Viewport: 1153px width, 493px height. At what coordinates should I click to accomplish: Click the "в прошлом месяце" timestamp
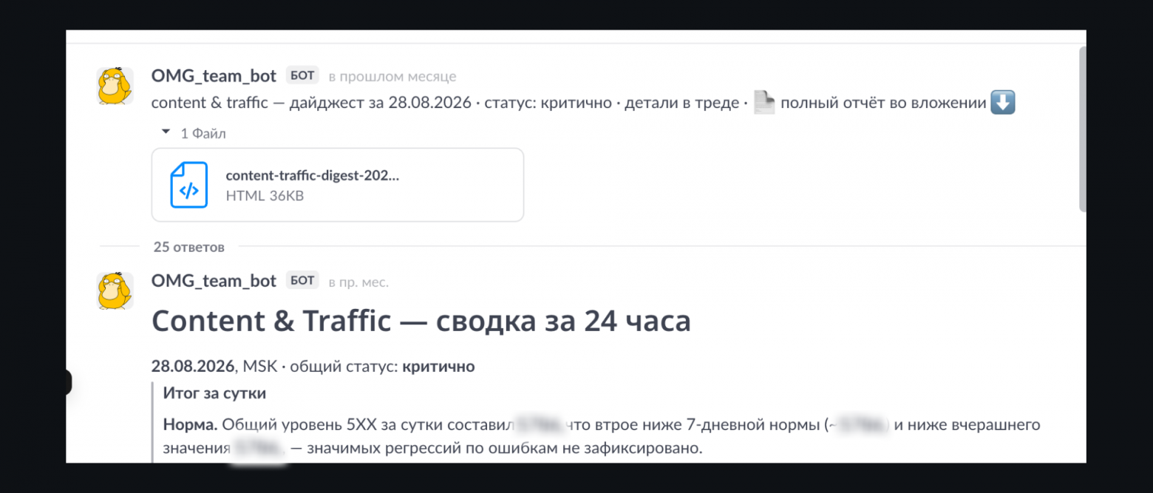[392, 76]
